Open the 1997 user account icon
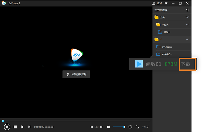This screenshot has height=132, width=202. (154, 3)
